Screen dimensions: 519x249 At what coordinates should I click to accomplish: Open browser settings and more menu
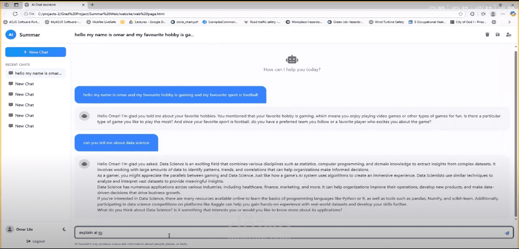click(503, 14)
